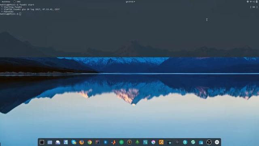Open the clock and calendar dropdown

tap(130, 2)
